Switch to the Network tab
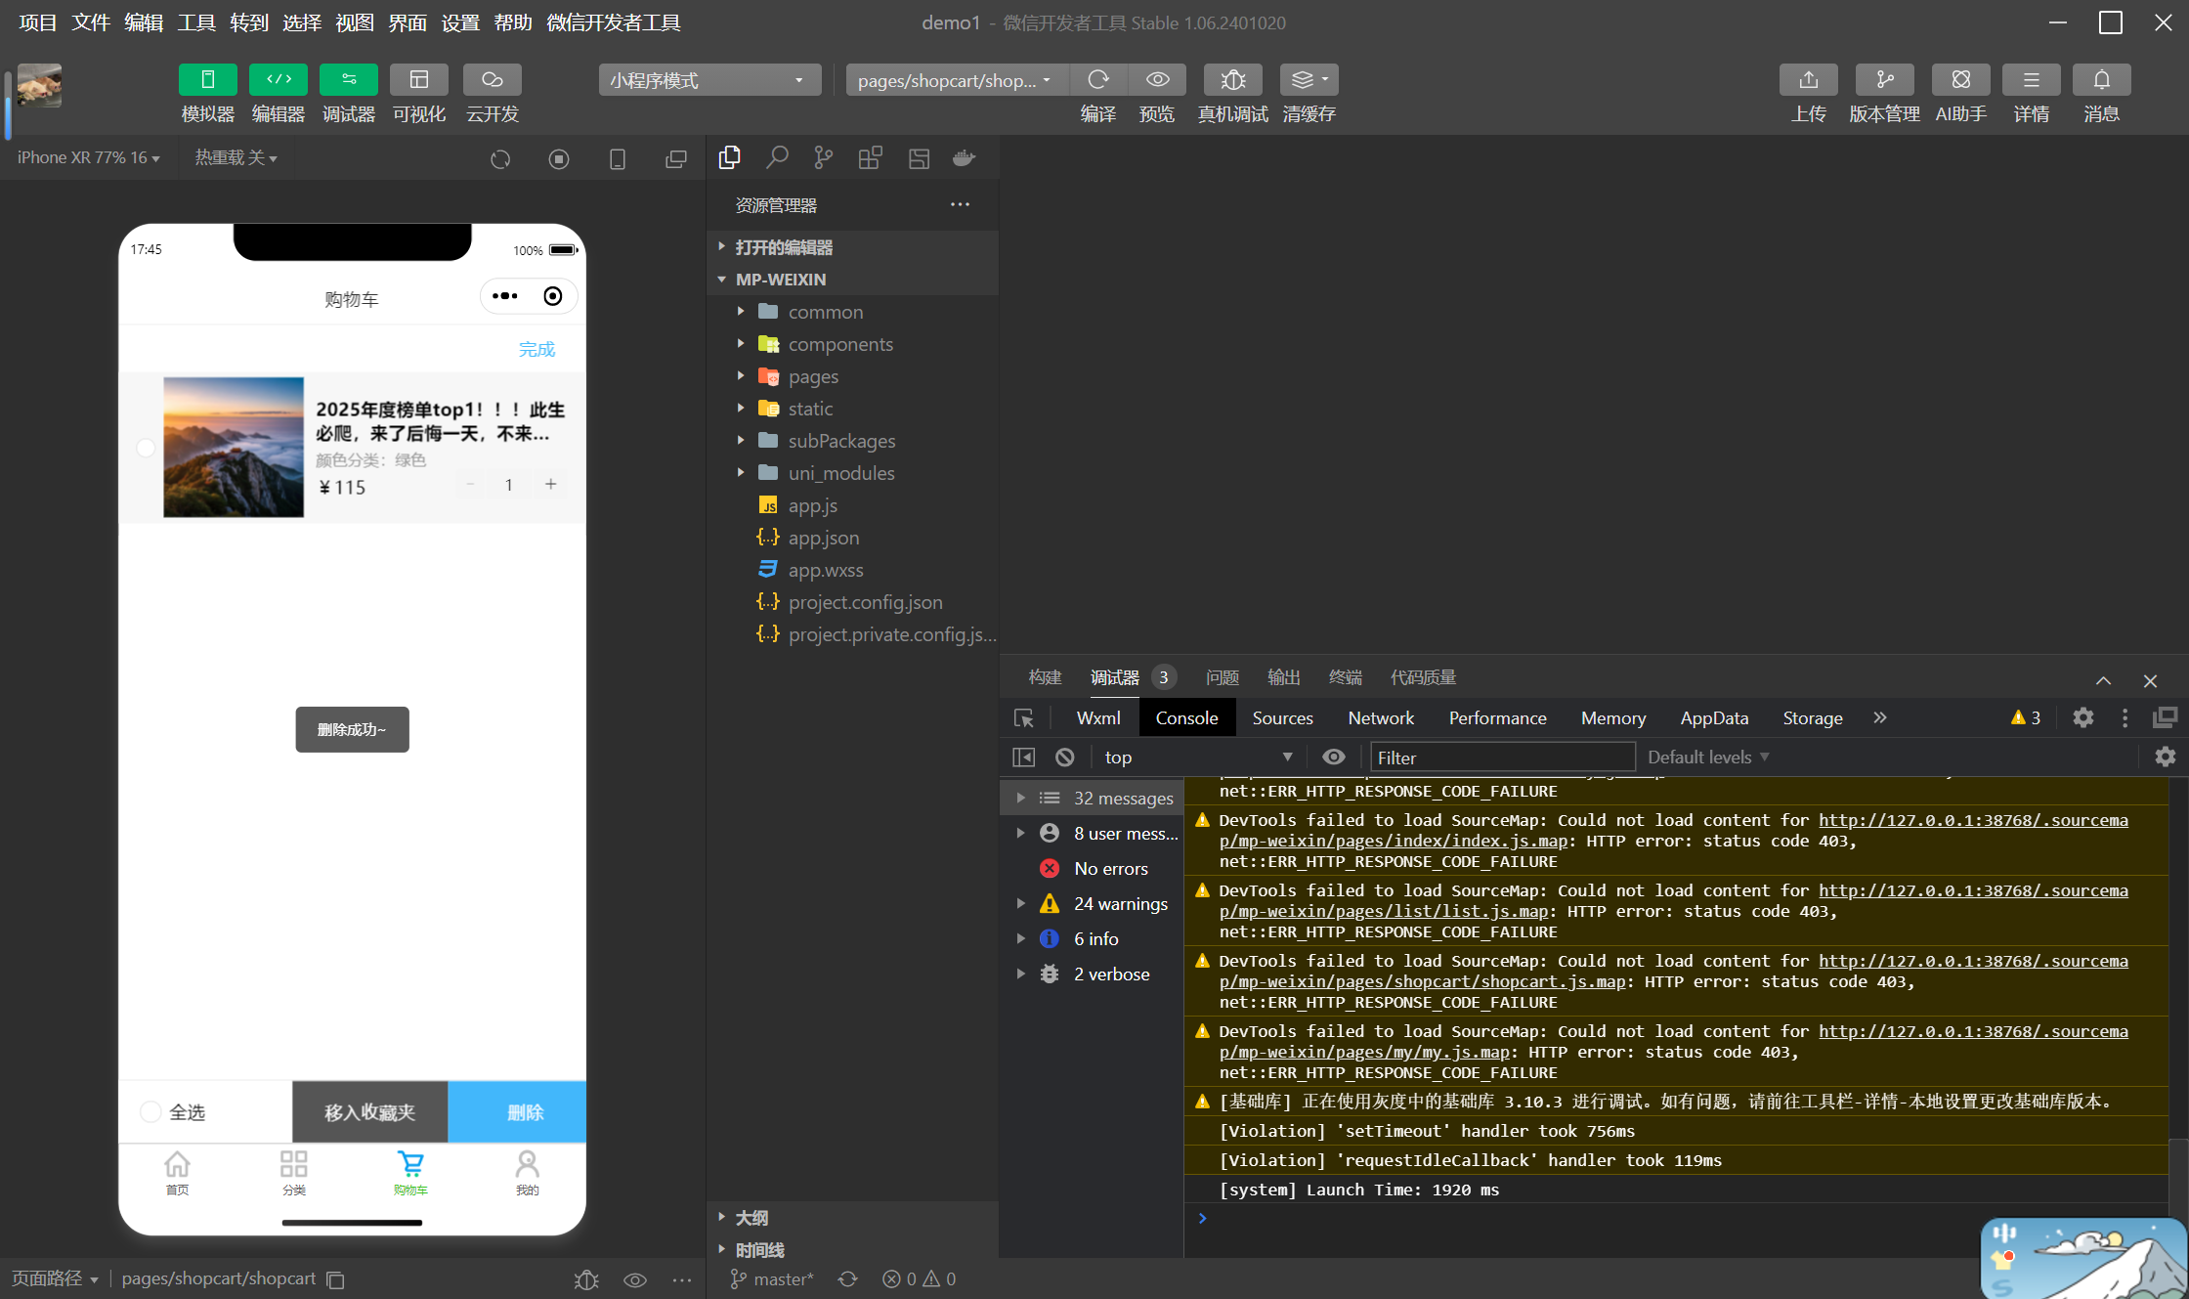The image size is (2189, 1299). 1380,717
